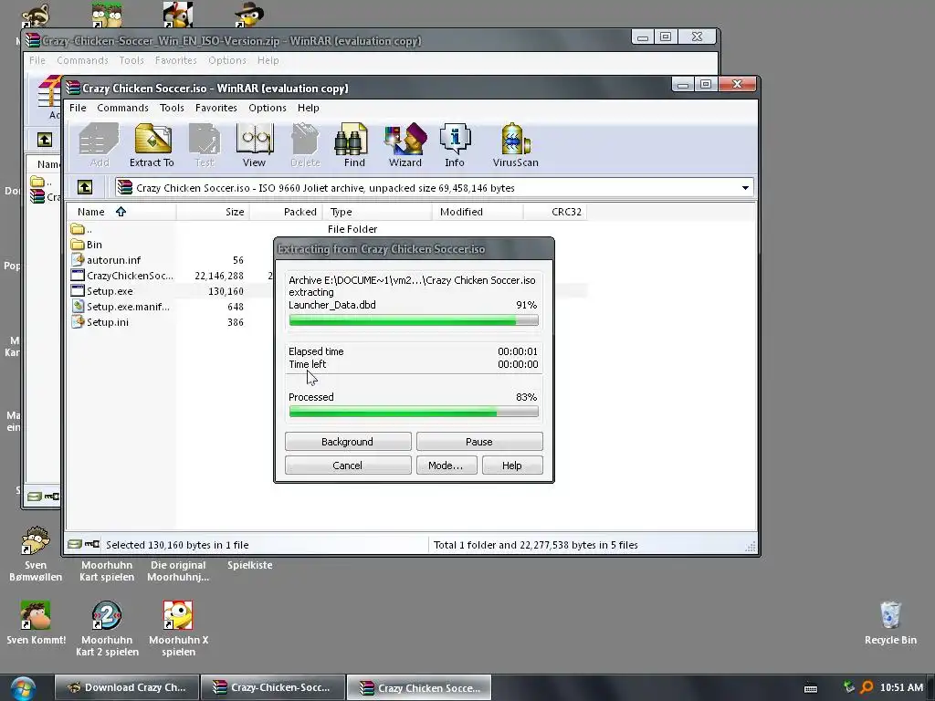
Task: Select the CrazyChickenSoc... file icon
Action: pos(78,276)
